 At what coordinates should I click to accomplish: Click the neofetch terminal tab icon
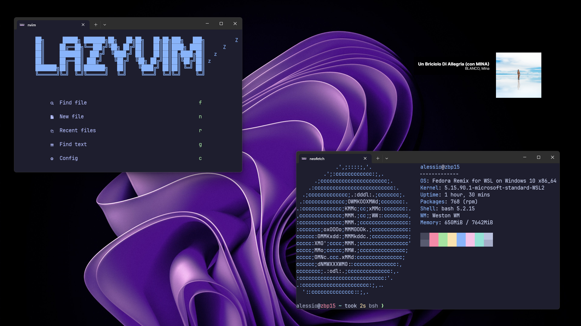pos(304,158)
